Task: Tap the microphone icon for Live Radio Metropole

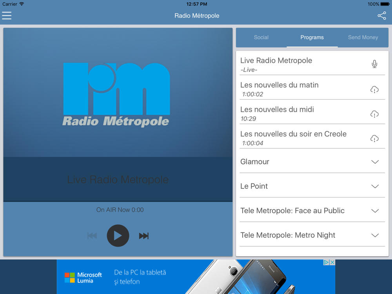Action: (374, 64)
